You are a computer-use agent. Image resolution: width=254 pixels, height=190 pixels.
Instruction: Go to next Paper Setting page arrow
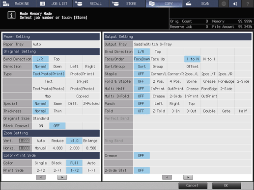pos(62,177)
